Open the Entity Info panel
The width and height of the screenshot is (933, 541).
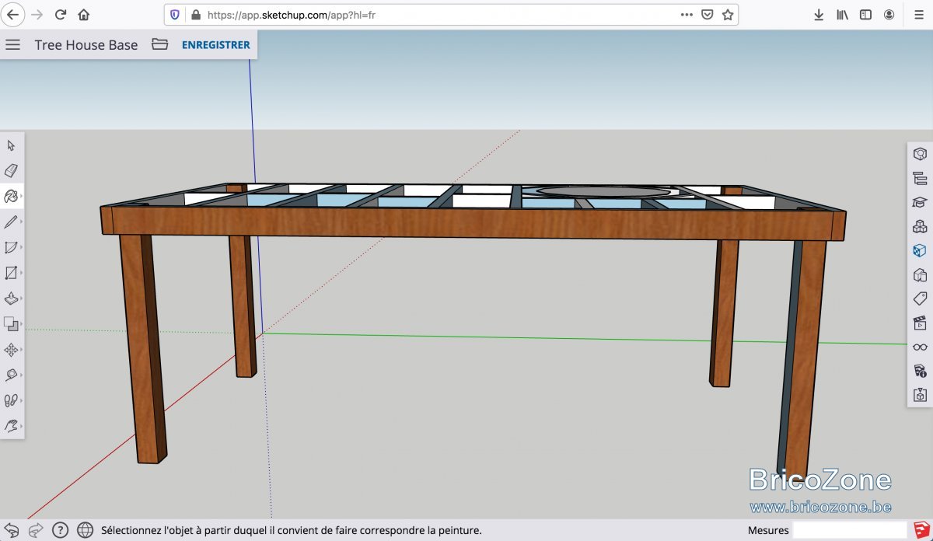coord(920,154)
